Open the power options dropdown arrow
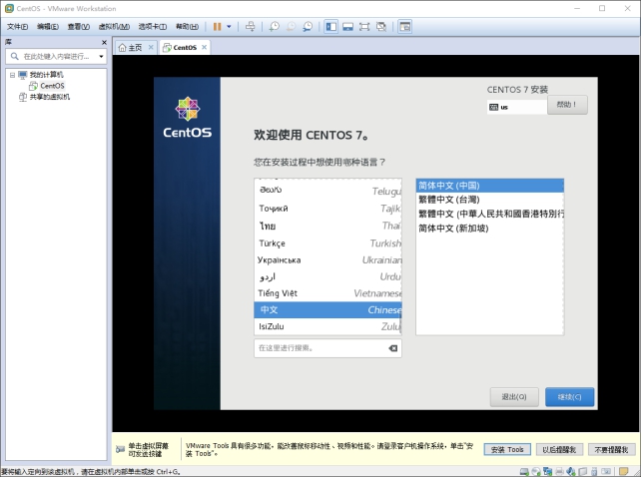The image size is (642, 478). (x=229, y=27)
